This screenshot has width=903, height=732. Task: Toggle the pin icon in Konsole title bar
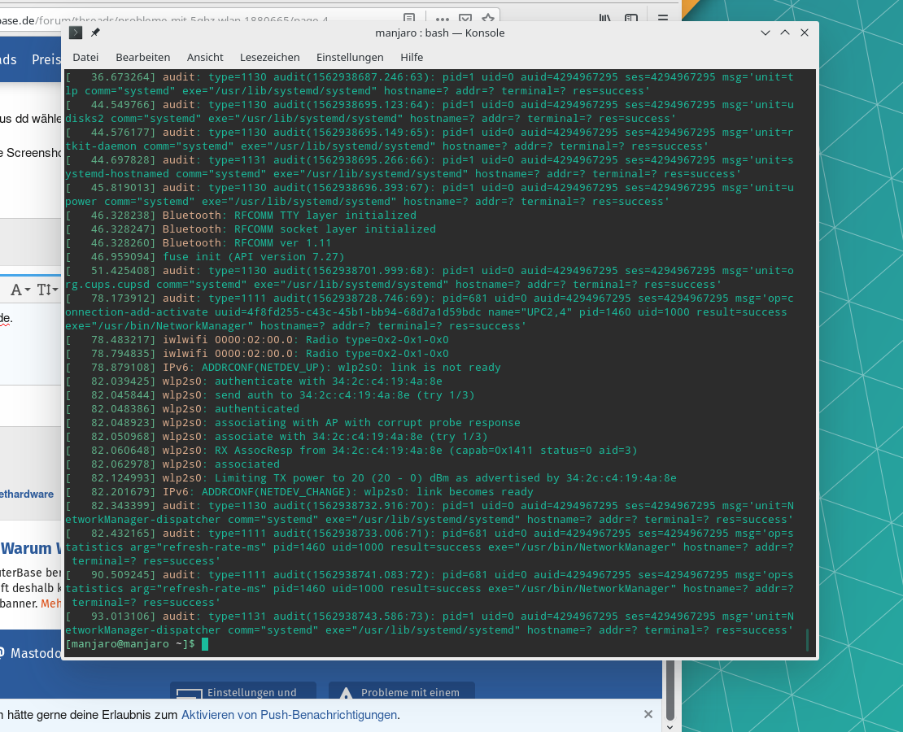95,33
